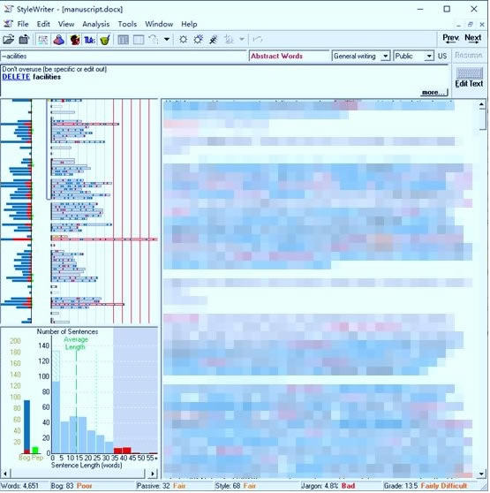Viewport: 490px width, 493px height.
Task: Click the more... button in advice panel
Action: click(433, 93)
